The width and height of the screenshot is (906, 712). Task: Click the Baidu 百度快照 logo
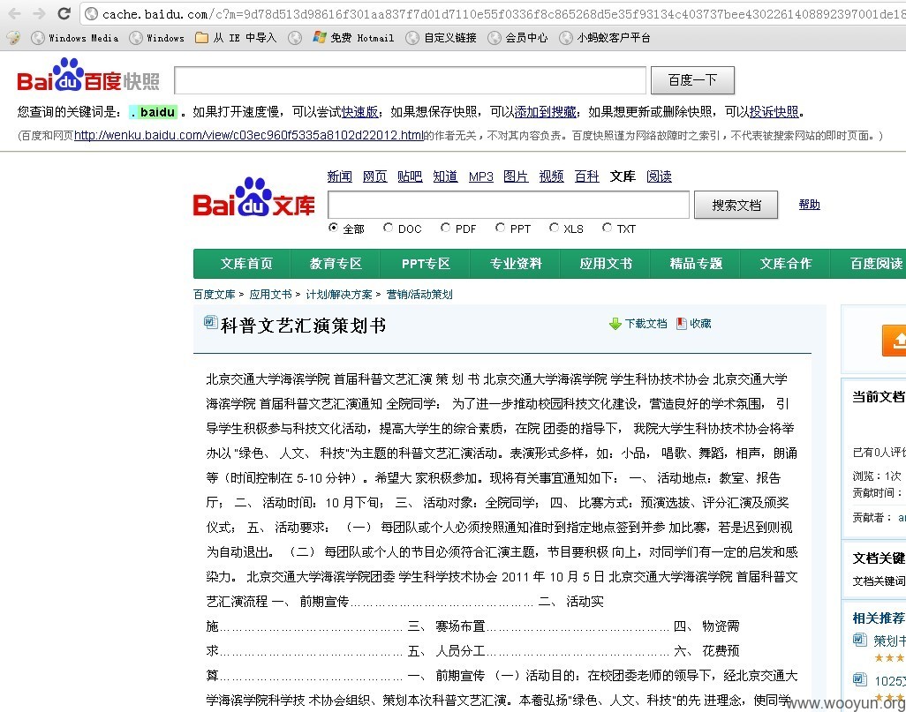coord(88,76)
